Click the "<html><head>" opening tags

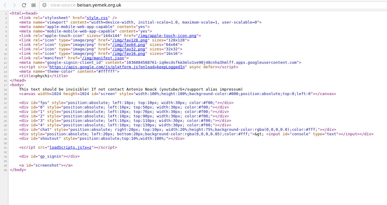[24, 13]
